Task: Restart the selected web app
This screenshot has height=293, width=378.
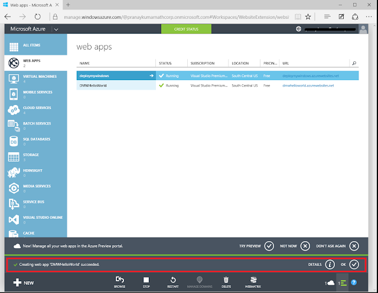Action: 173,282
